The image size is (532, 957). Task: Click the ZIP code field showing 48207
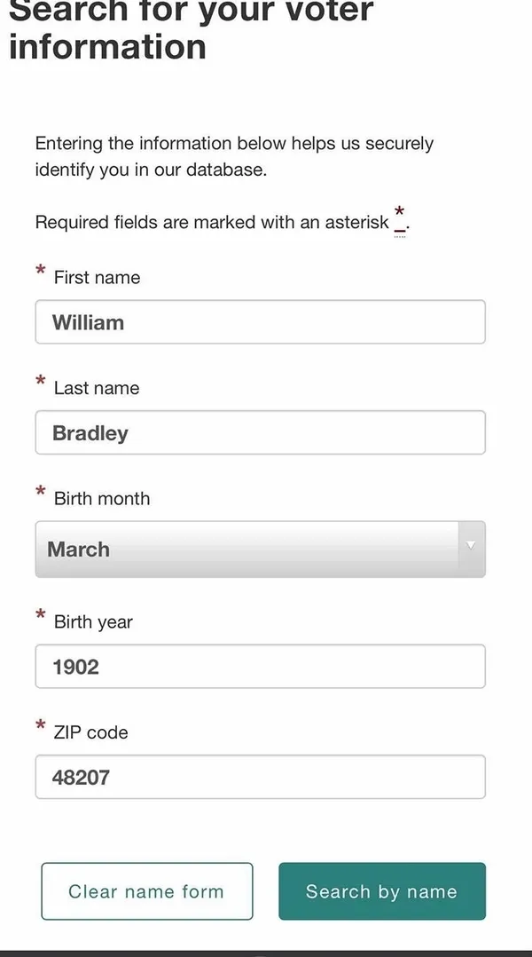pyautogui.click(x=260, y=778)
